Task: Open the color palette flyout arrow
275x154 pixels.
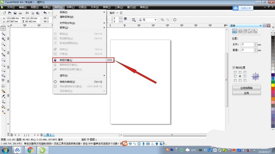Action: click(x=273, y=27)
